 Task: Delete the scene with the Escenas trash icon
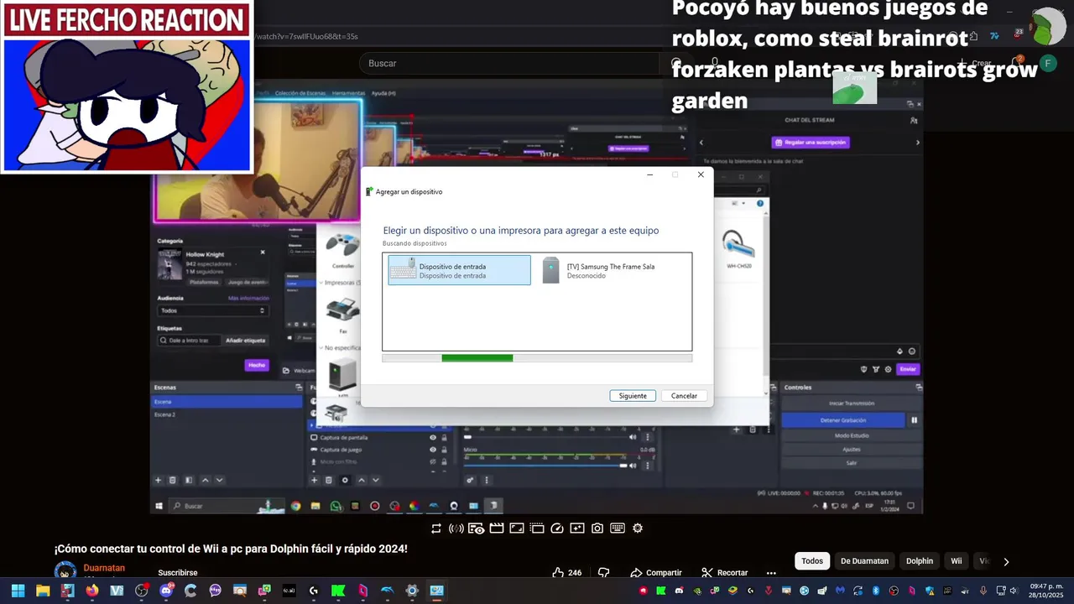173,480
